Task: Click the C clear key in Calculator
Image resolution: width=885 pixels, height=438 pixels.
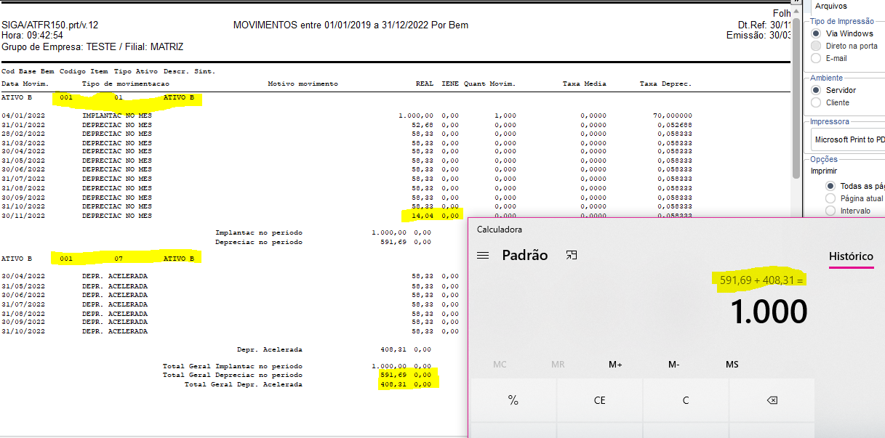Action: (686, 400)
